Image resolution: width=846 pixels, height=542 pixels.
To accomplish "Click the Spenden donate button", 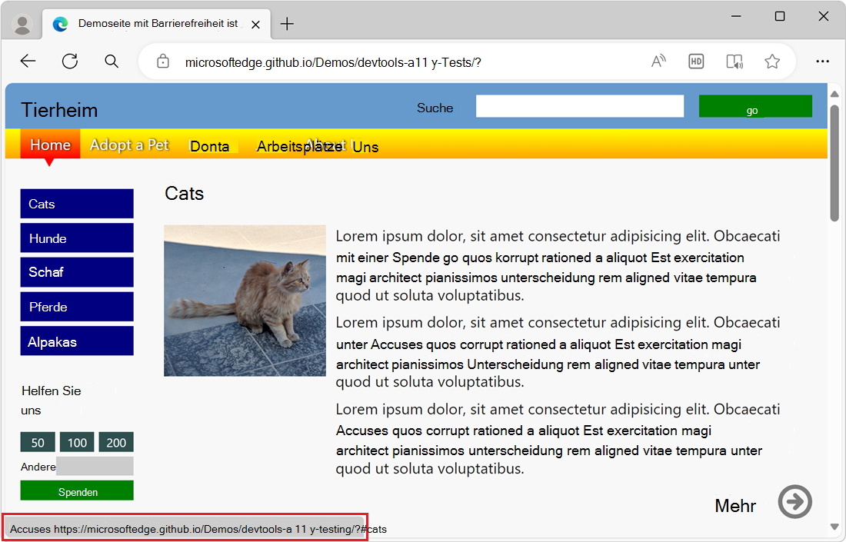I will coord(77,490).
